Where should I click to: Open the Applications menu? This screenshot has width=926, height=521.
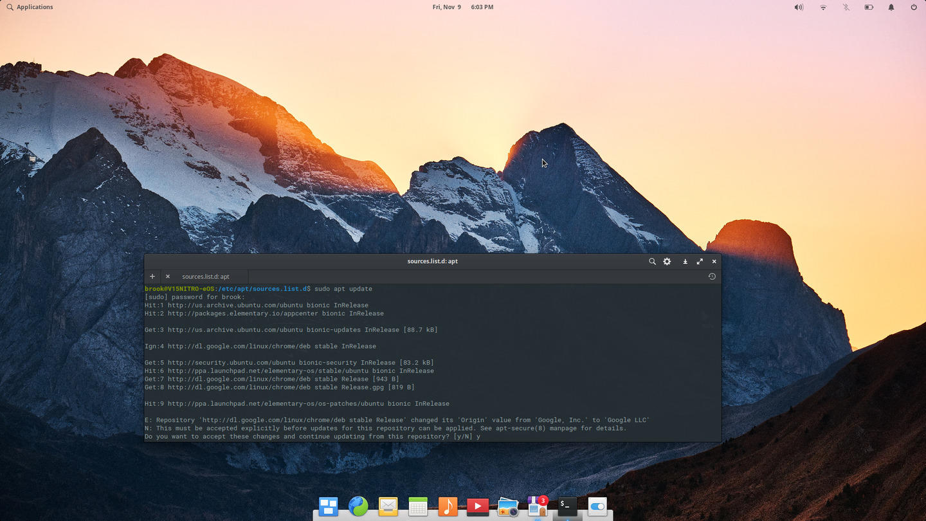coord(30,7)
